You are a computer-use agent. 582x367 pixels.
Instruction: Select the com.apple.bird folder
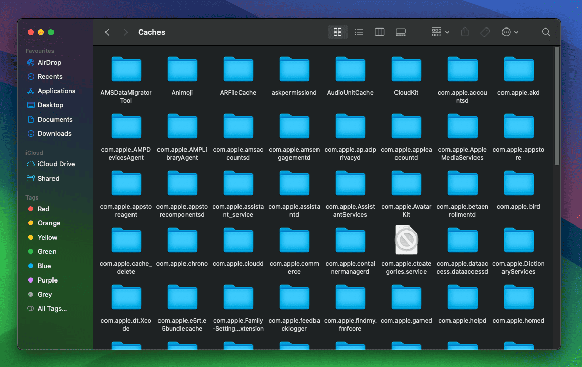click(518, 183)
